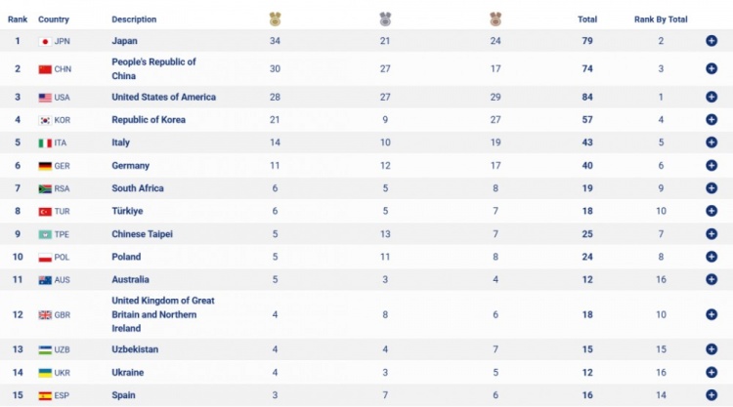Sort by the Total column header
The width and height of the screenshot is (733, 407).
point(586,20)
